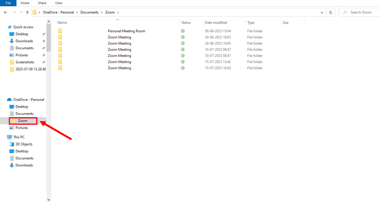Select Documents icon under Quick access
The image size is (380, 204).
click(x=12, y=48)
